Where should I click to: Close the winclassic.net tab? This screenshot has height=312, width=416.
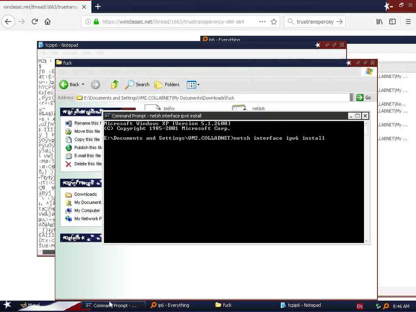pos(84,7)
